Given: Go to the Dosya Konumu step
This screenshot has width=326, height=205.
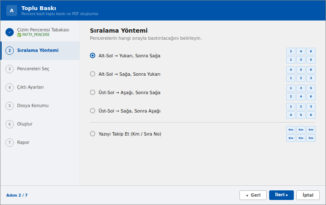Looking at the screenshot, I should pyautogui.click(x=40, y=106).
